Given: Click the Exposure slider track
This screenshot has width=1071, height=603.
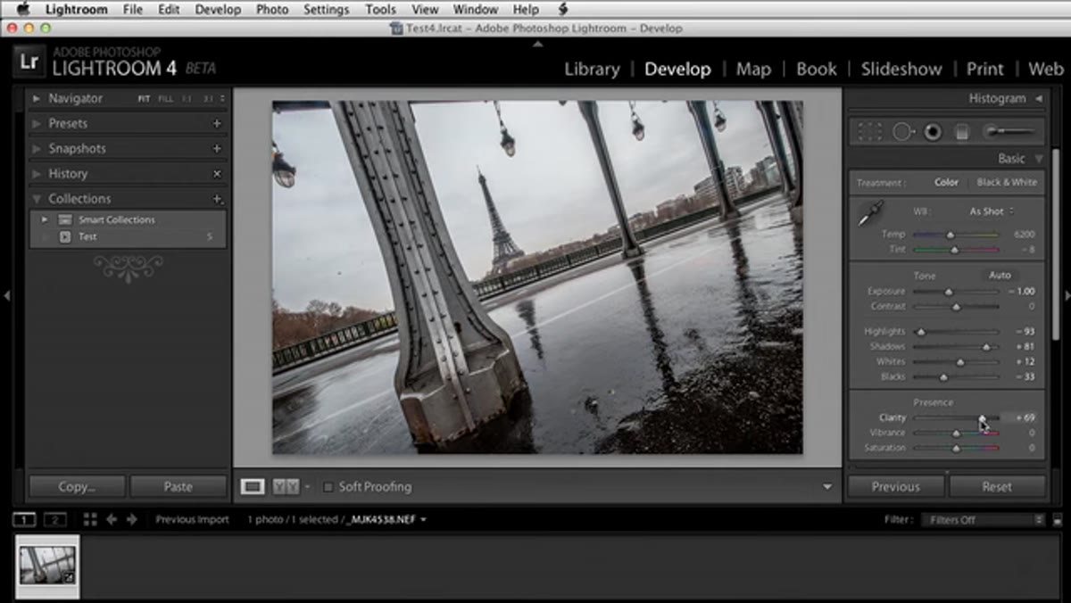Looking at the screenshot, I should tap(955, 292).
